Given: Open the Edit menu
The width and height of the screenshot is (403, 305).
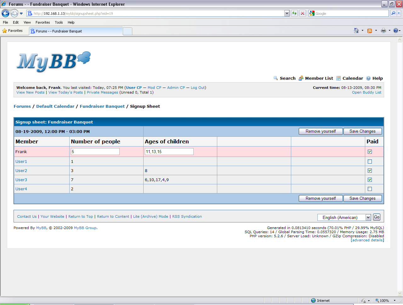Looking at the screenshot, I should (x=16, y=22).
